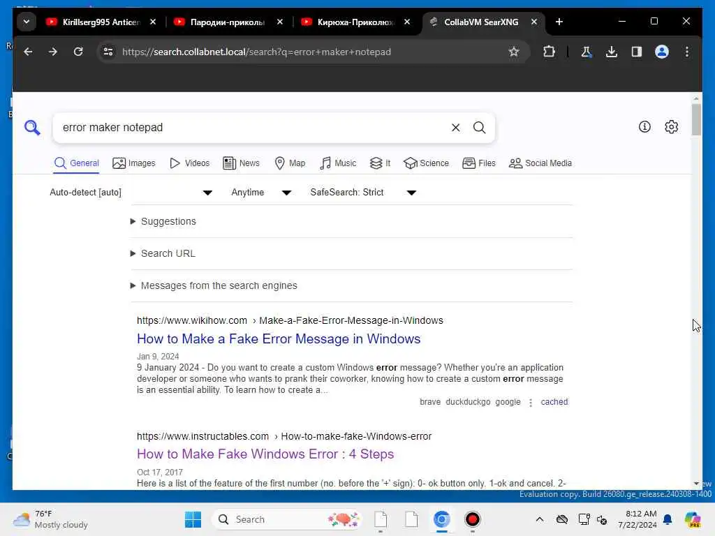Open the Auto-detect language dropdown
This screenshot has width=715, height=536.
click(131, 193)
